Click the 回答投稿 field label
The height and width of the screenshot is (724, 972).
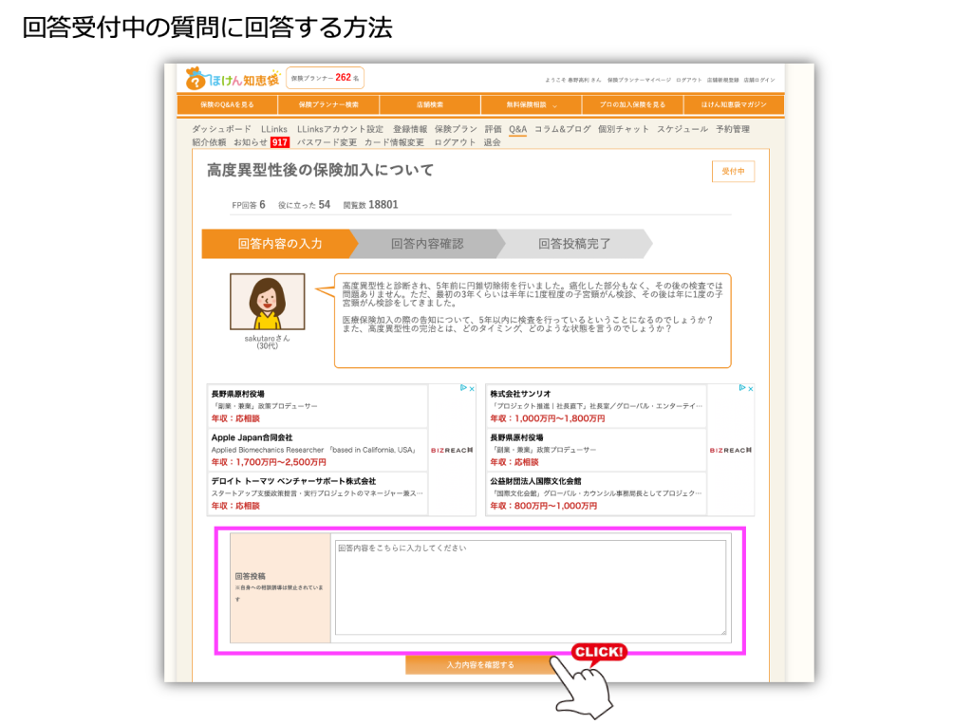pyautogui.click(x=250, y=576)
